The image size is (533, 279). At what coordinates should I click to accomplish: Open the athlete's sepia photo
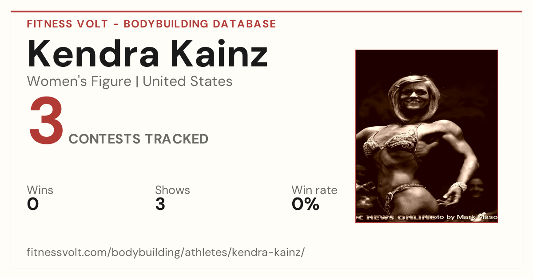pos(426,136)
